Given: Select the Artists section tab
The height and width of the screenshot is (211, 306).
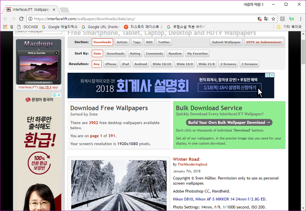Looking at the screenshot, I should [122, 42].
